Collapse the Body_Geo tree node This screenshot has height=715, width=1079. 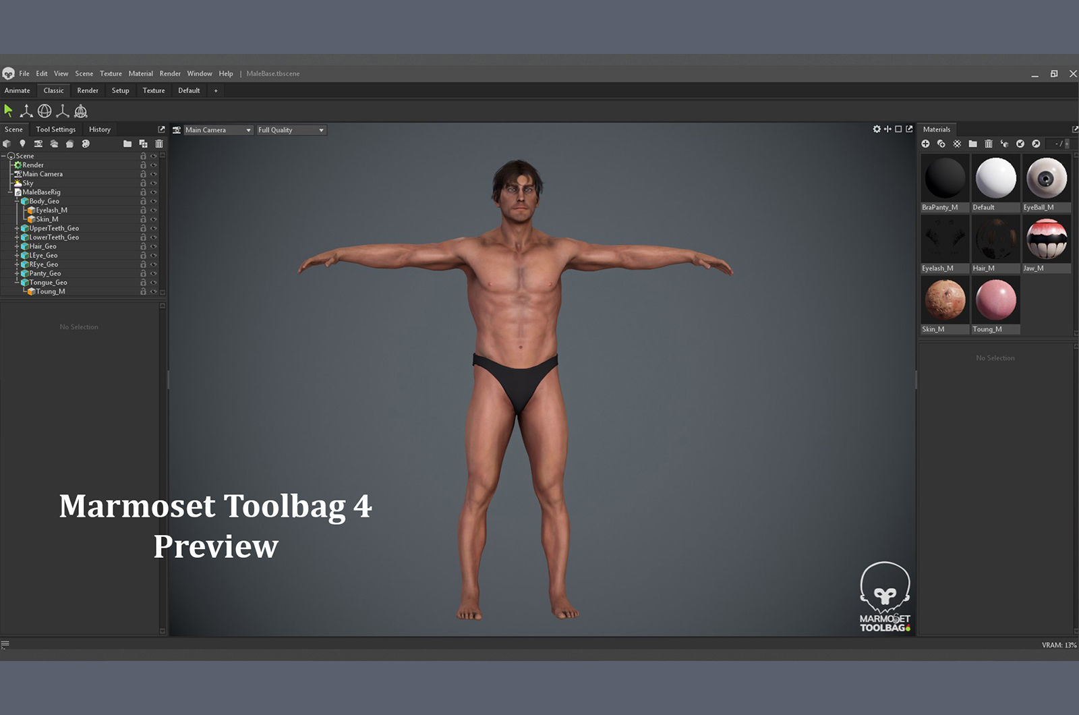pyautogui.click(x=17, y=201)
